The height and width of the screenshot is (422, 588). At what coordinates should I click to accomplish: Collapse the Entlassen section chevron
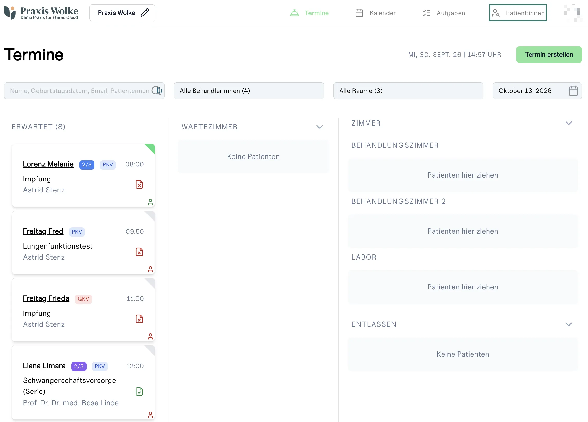568,324
